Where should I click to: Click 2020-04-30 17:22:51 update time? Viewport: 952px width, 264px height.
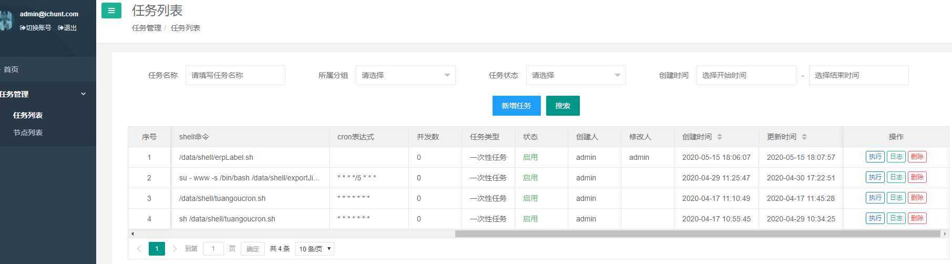coord(801,178)
